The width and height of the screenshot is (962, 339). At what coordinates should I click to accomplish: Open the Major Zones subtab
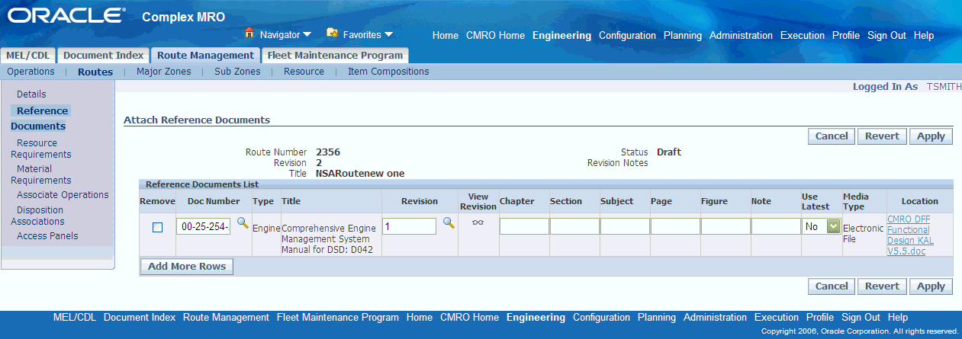click(163, 72)
